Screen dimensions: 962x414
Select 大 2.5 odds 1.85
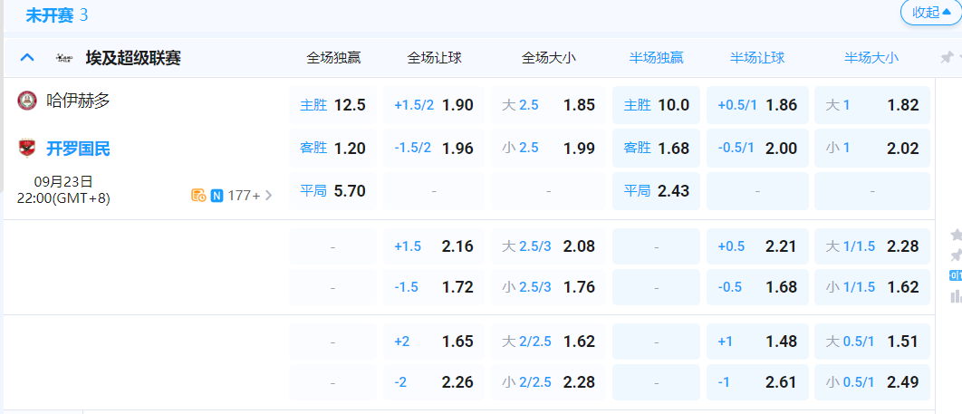(548, 105)
